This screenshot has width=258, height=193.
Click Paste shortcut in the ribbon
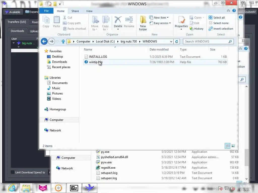point(75,29)
